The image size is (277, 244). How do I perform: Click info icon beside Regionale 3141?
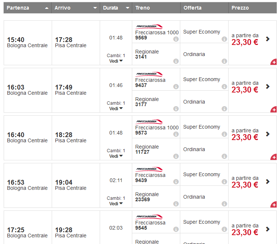click(x=176, y=61)
